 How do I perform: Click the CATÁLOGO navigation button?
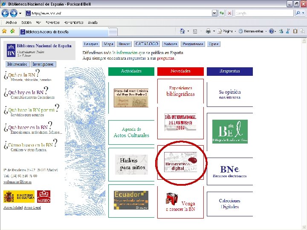[x=147, y=44]
